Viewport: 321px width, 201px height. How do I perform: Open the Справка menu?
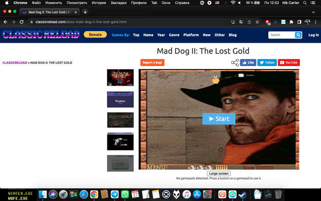coord(182,3)
